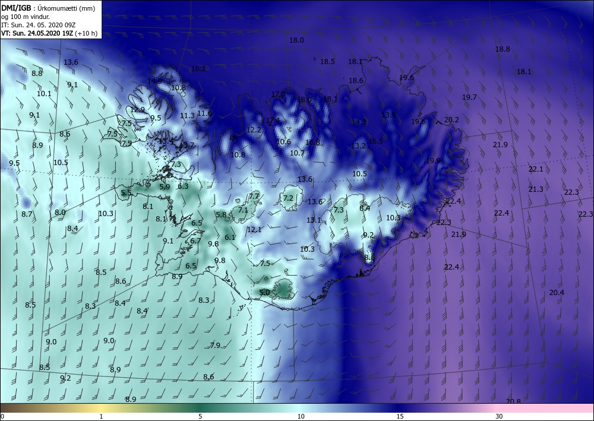594x421 pixels.
Task: Click the 10.6 value on the map
Action: (x=283, y=141)
